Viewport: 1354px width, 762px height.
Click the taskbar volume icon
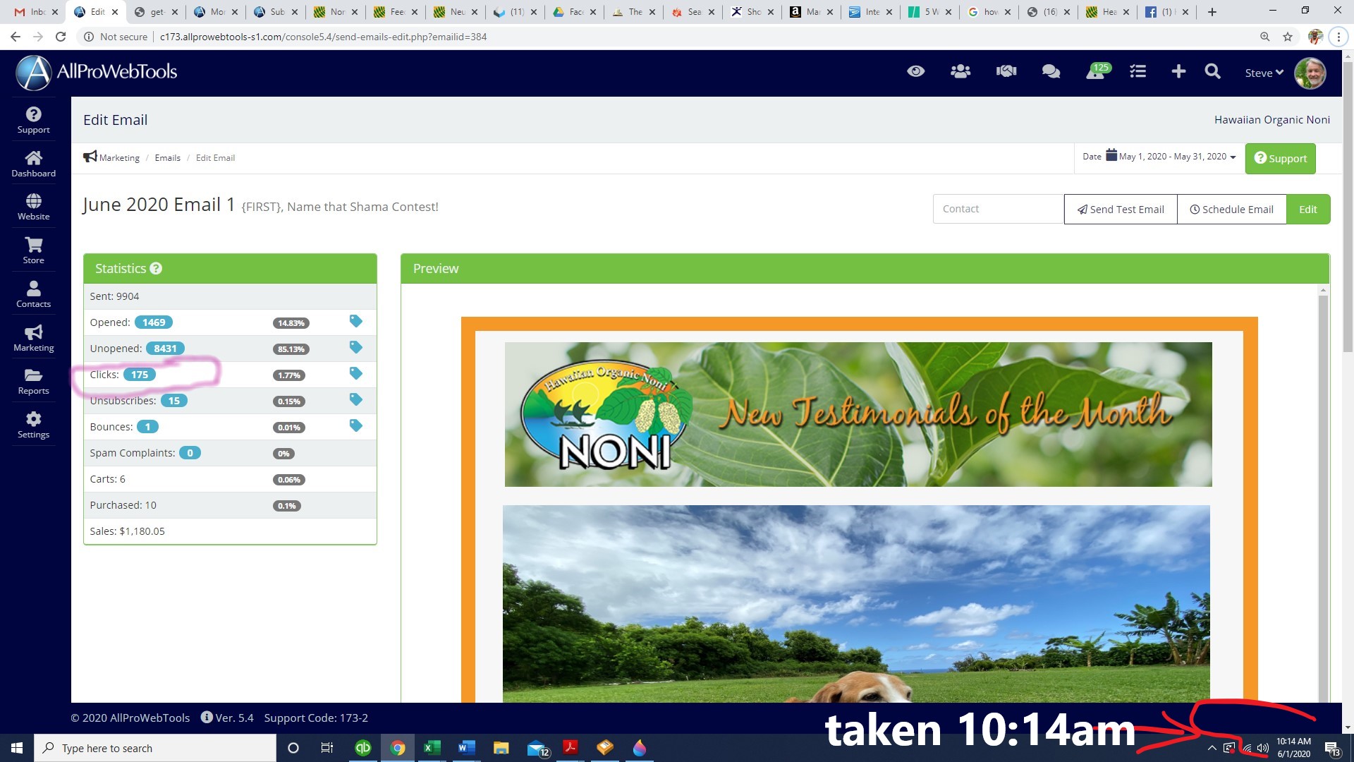[1263, 748]
